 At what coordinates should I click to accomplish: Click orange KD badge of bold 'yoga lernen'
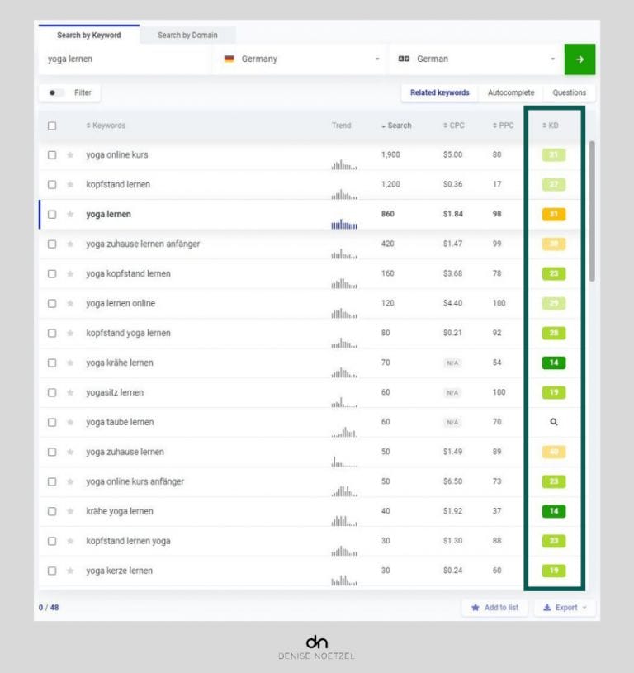click(554, 214)
